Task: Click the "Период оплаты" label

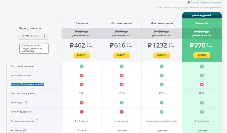Action: (30, 28)
